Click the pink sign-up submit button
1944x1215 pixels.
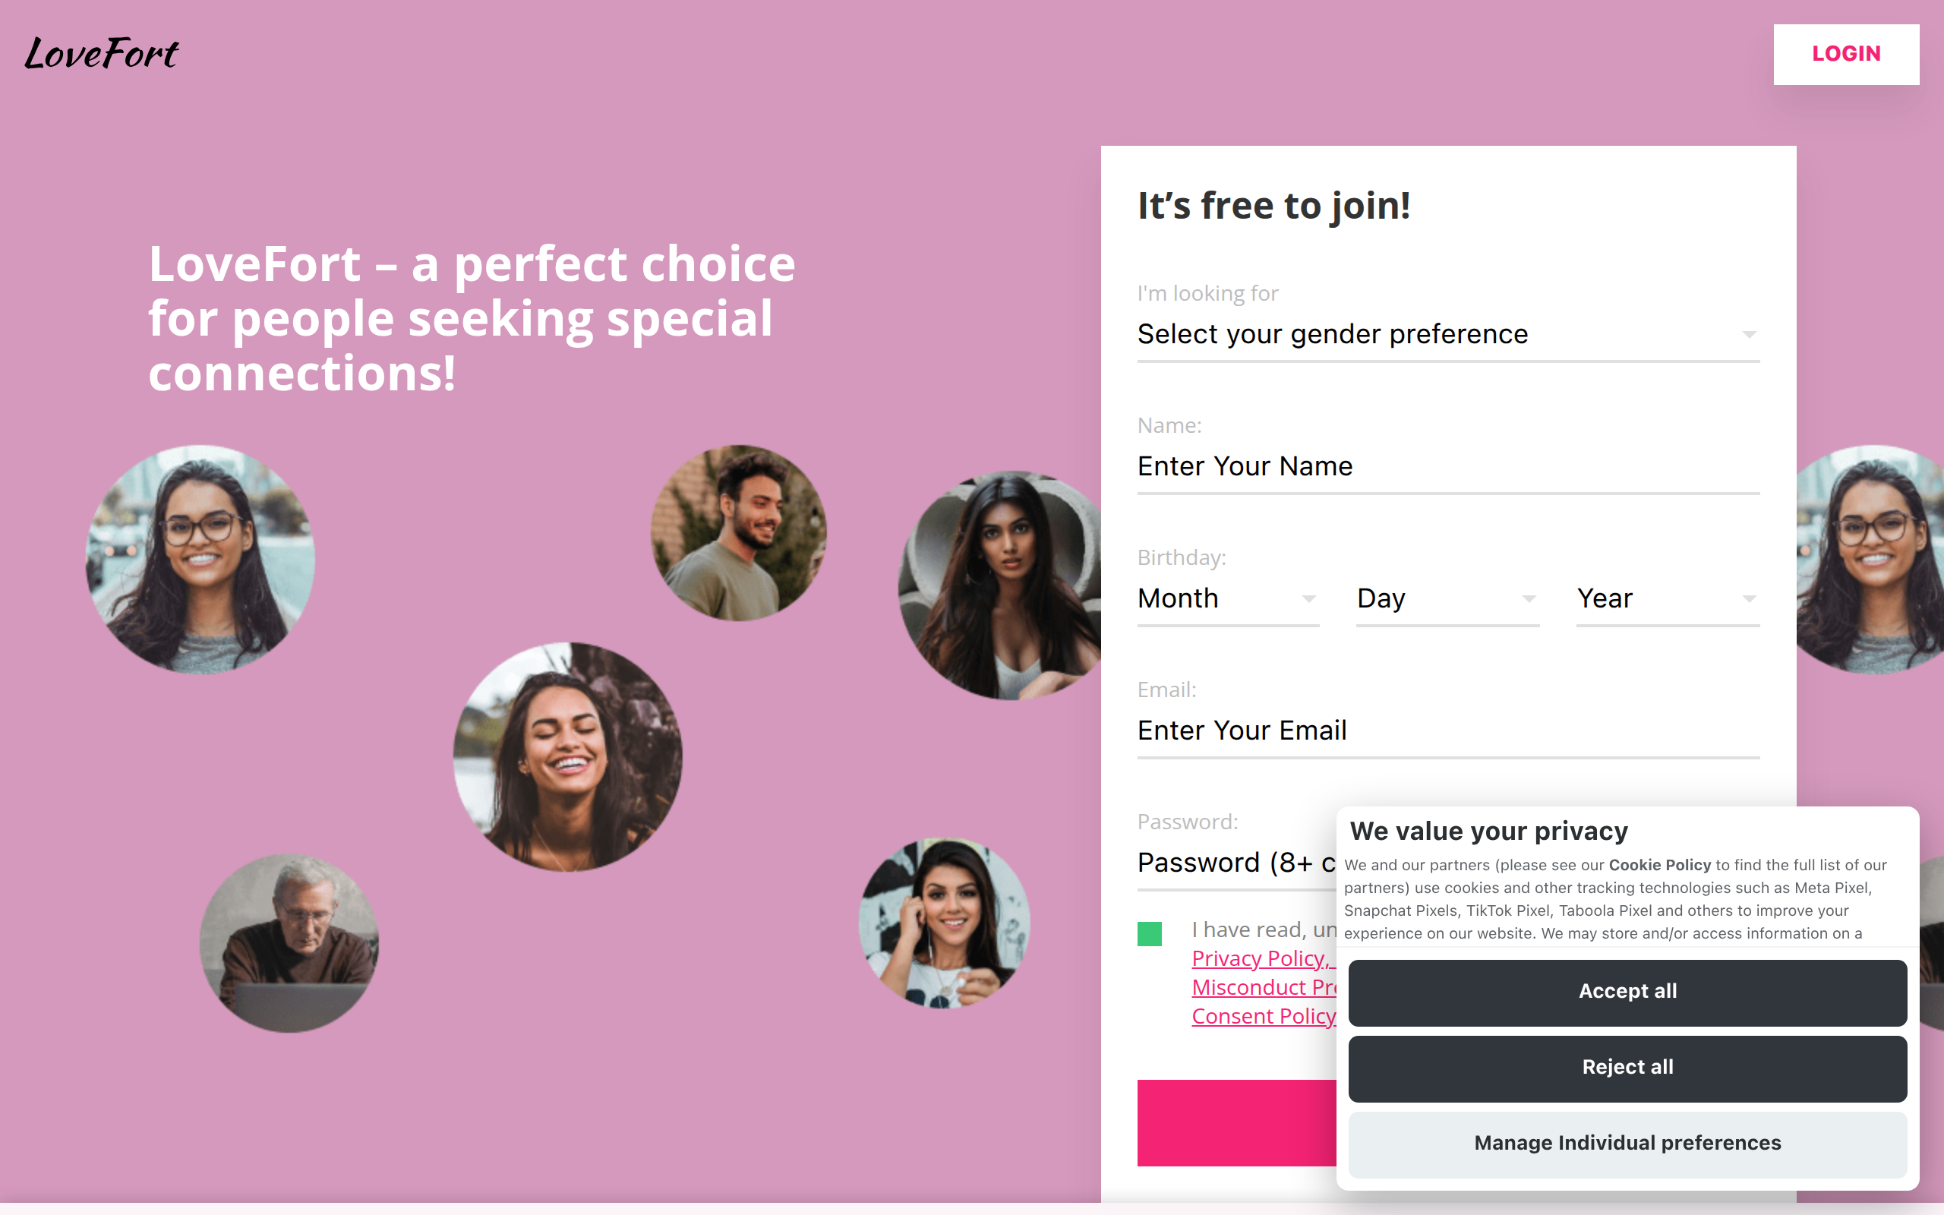(1236, 1122)
